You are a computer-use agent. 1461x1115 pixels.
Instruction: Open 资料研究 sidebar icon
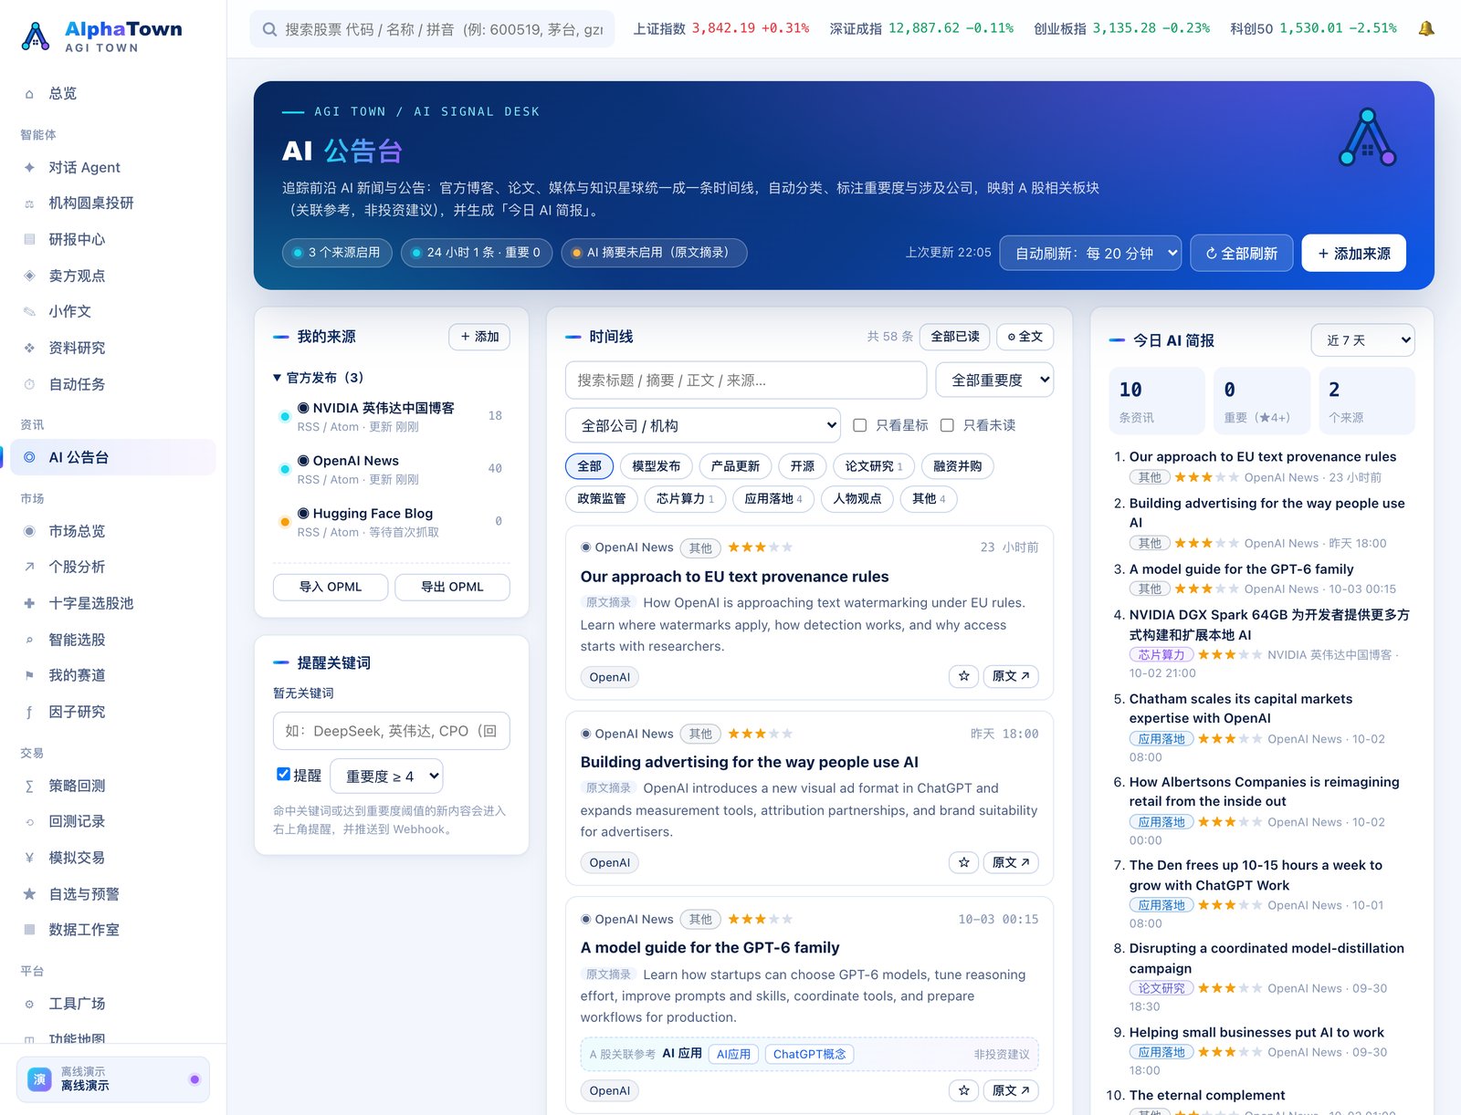tap(29, 348)
